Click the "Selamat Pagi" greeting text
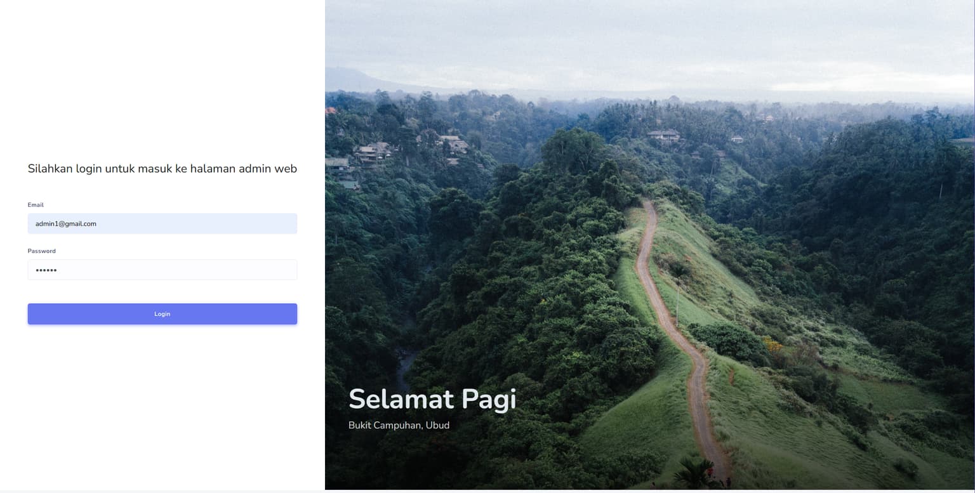This screenshot has width=975, height=493. click(432, 399)
